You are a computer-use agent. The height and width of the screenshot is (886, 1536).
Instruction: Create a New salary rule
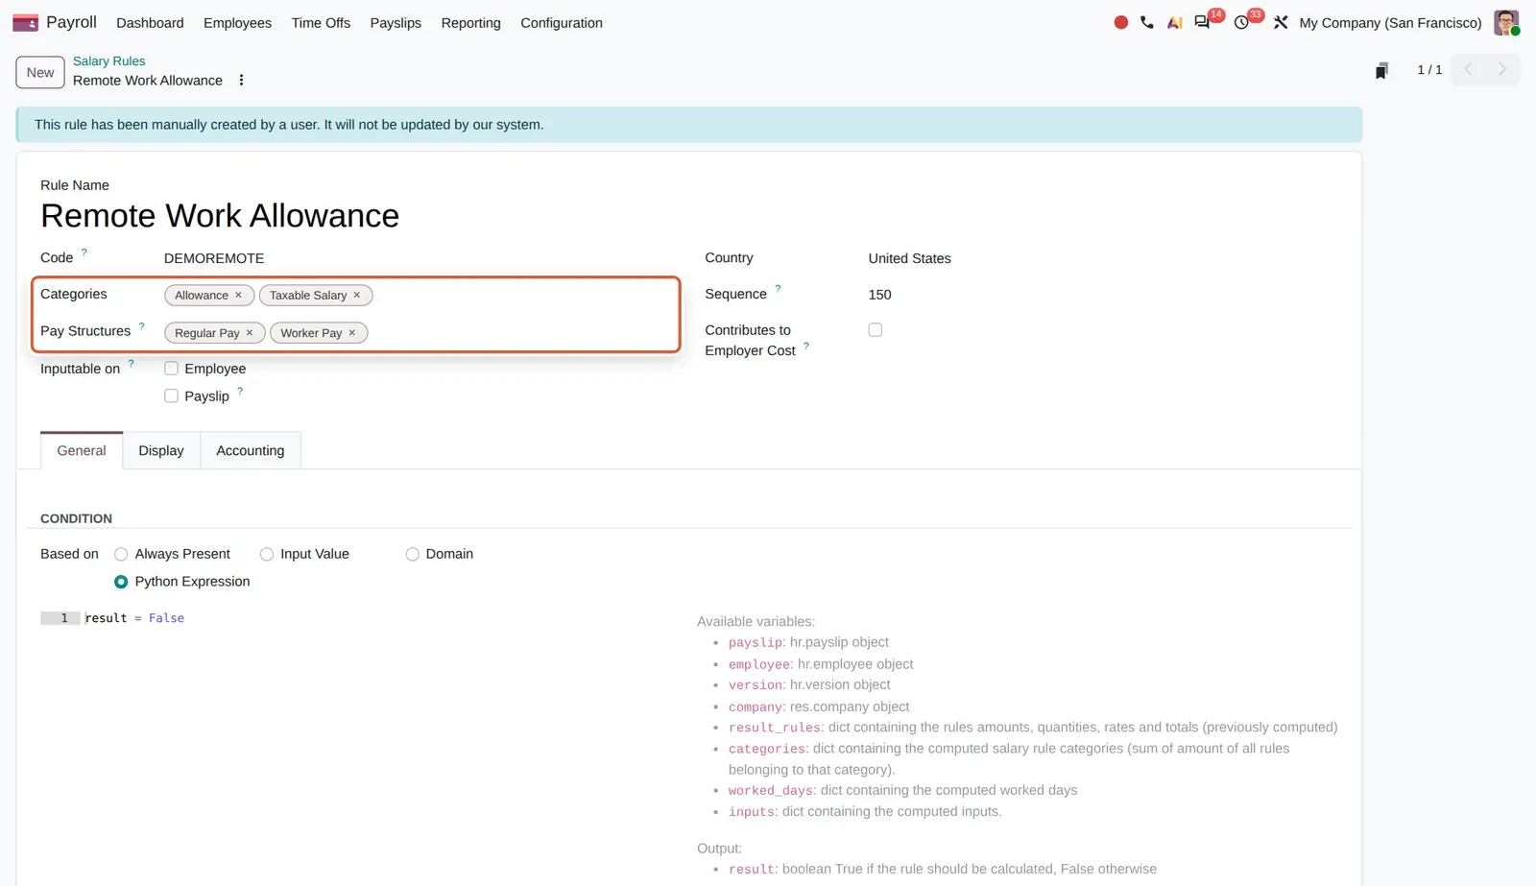(40, 72)
